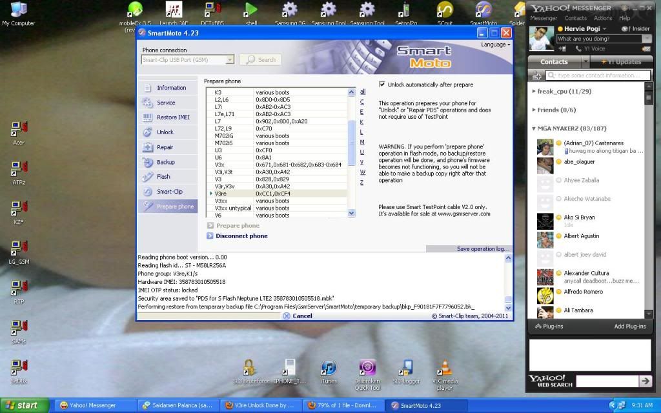Click the Yahoo web search go arrow
The image size is (661, 413).
click(645, 381)
